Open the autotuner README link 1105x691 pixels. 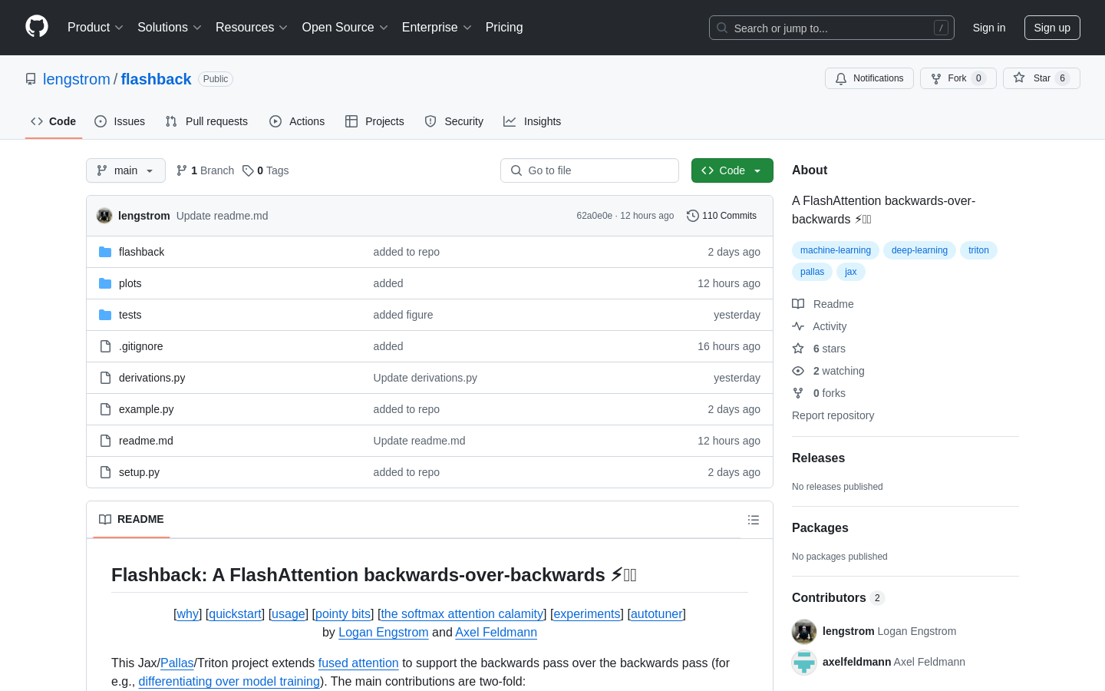[x=657, y=614]
